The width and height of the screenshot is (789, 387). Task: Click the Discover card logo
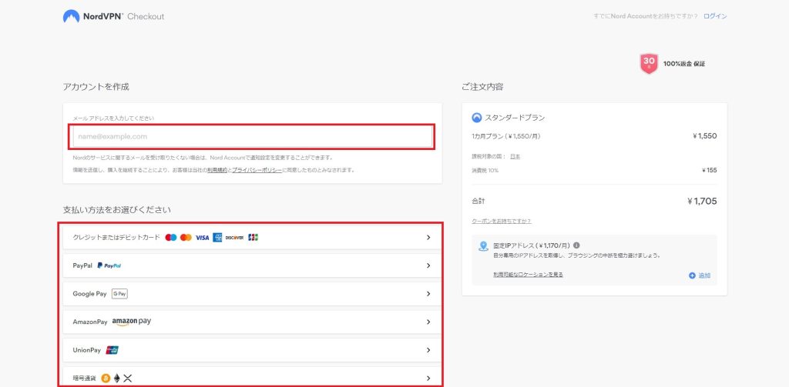click(234, 237)
